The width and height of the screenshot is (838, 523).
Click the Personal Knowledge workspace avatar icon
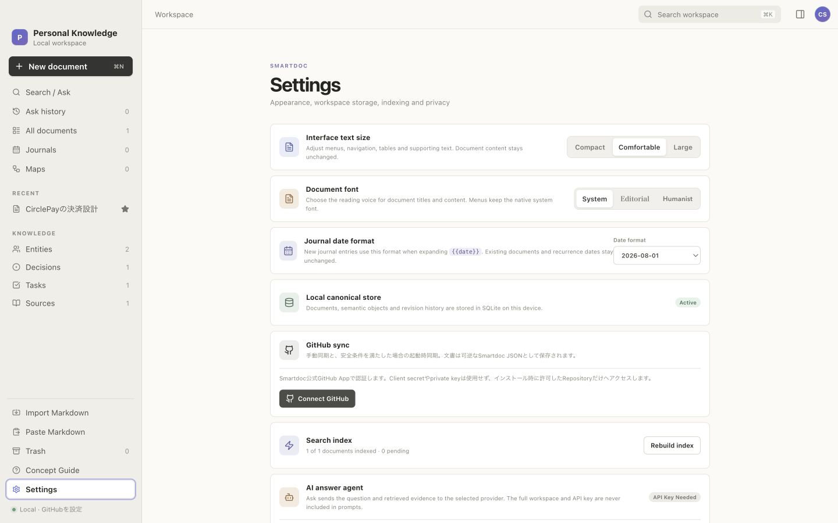coord(19,37)
